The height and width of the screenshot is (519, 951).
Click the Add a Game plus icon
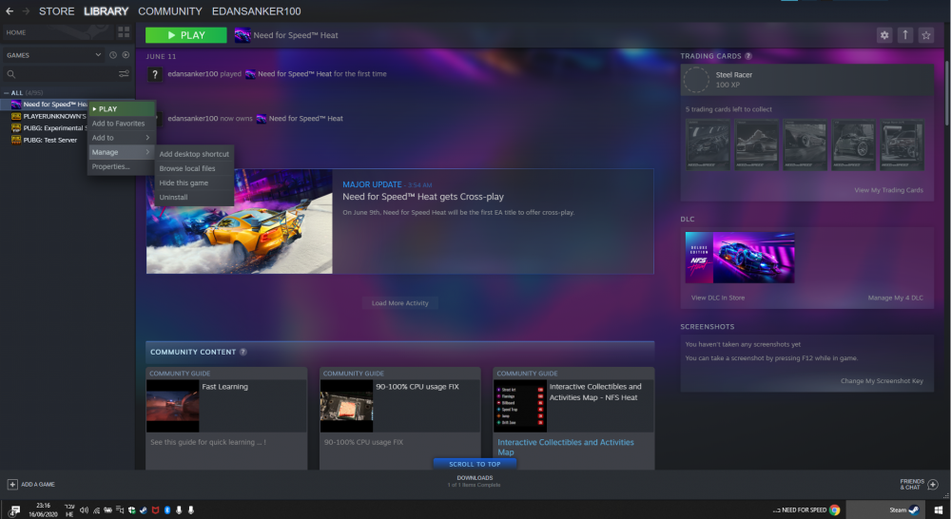(x=12, y=485)
